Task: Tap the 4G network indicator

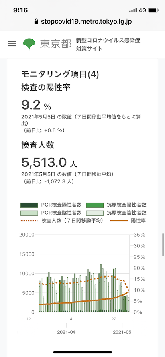Action: point(142,10)
